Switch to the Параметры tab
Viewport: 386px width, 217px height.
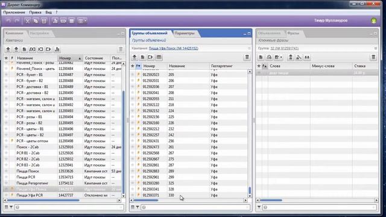coord(185,33)
